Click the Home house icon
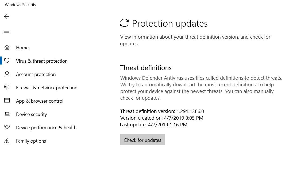Screen dimensions: 293x169 point(7,47)
